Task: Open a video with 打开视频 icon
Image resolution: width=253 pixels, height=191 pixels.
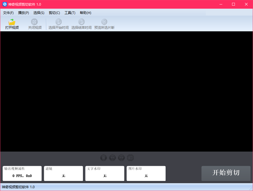Action: 11,24
